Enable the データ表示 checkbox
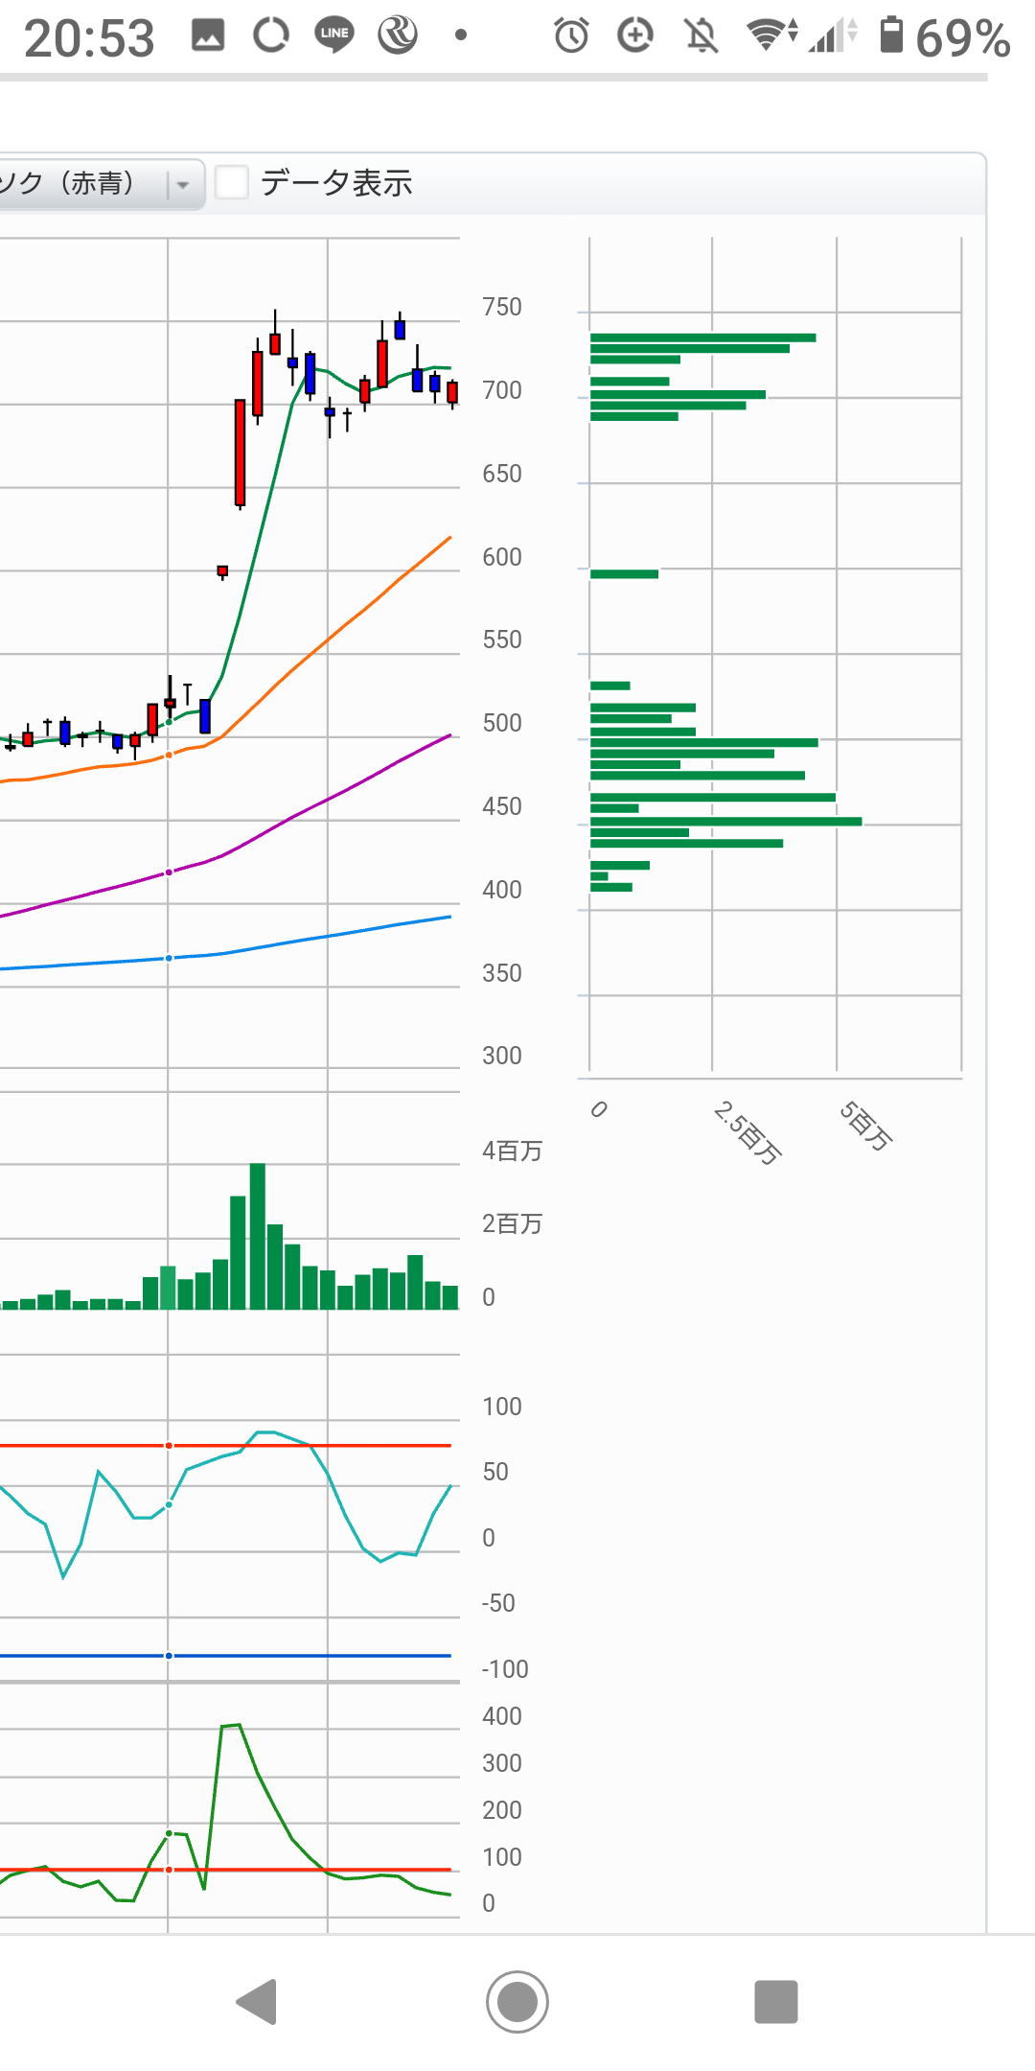The image size is (1035, 2071). click(x=232, y=182)
